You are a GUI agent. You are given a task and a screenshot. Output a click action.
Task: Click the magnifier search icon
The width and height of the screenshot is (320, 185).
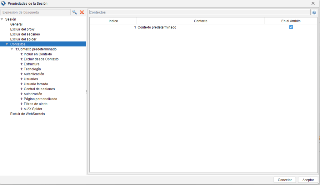click(74, 12)
